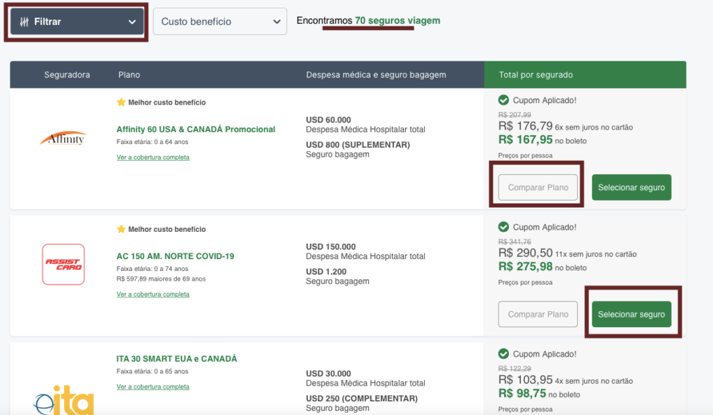713x415 pixels.
Task: Click Comparar Plano for the Assist Card plan
Action: click(538, 314)
